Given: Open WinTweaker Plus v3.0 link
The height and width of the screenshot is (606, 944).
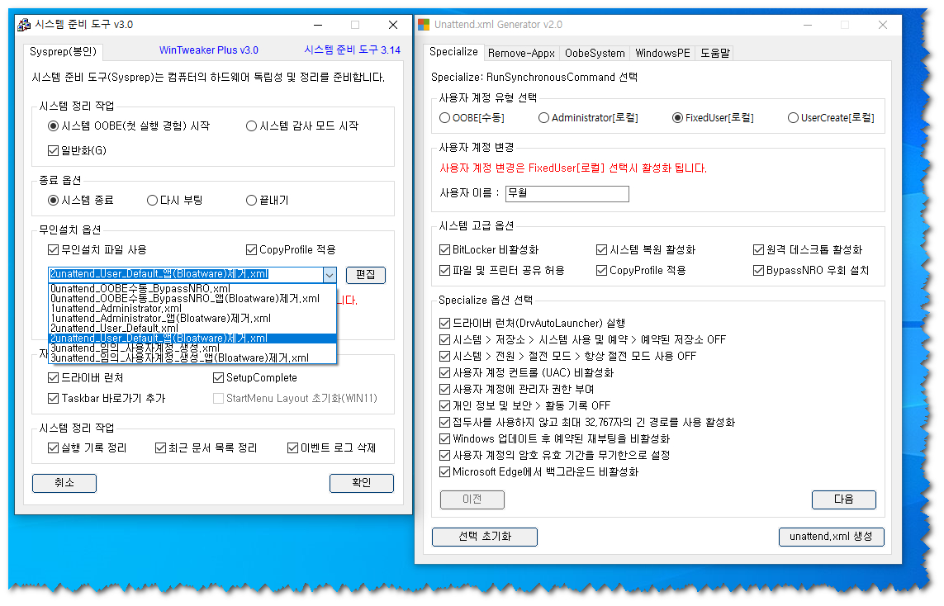Looking at the screenshot, I should pyautogui.click(x=209, y=50).
